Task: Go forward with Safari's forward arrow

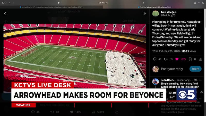Action: [13, 3]
